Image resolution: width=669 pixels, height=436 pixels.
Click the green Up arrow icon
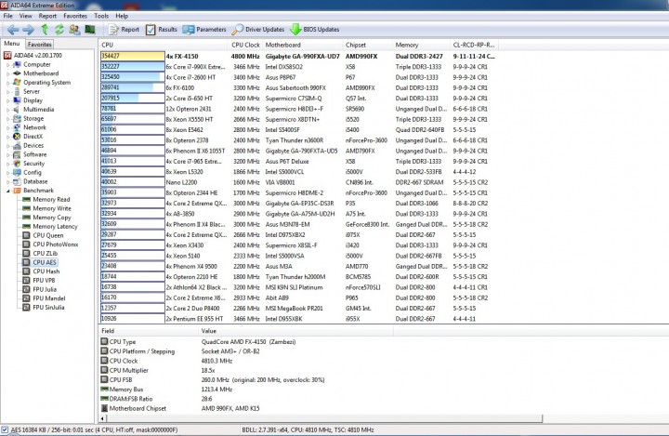(x=45, y=30)
